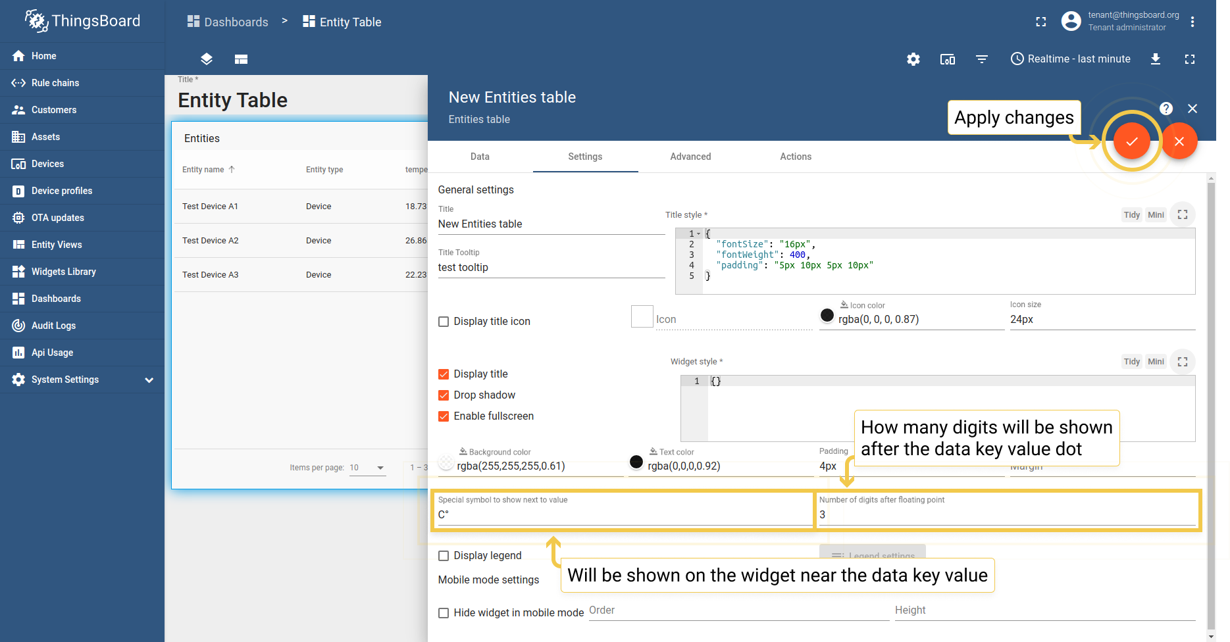This screenshot has height=642, width=1230.
Task: Open the filters icon in toolbar
Action: [x=981, y=59]
